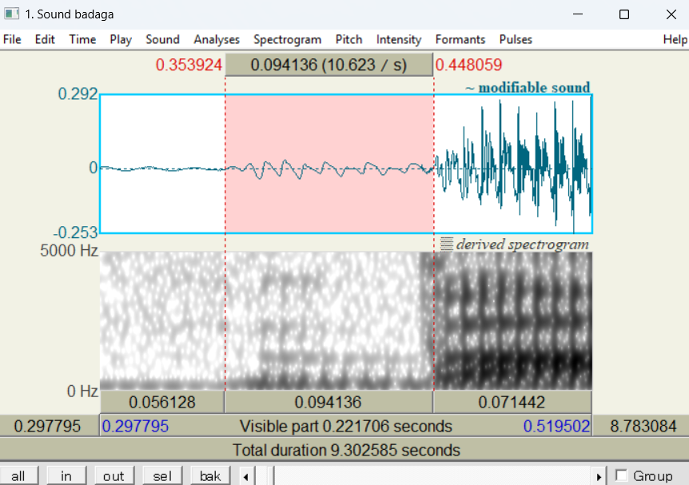Viewport: 689px width, 485px height.
Task: Click the spectrogram icon beside 'derived spectrogram'
Action: (x=447, y=244)
